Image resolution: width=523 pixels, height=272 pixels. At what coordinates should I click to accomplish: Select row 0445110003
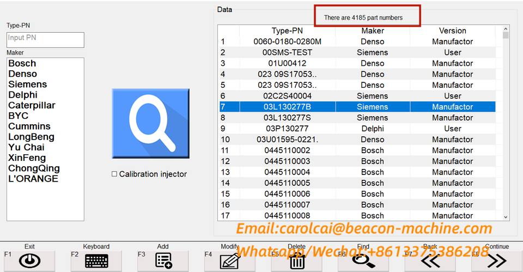357,161
